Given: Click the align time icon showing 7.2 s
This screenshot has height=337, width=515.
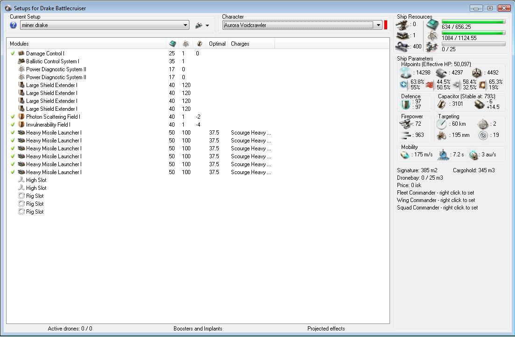Looking at the screenshot, I should click(443, 155).
